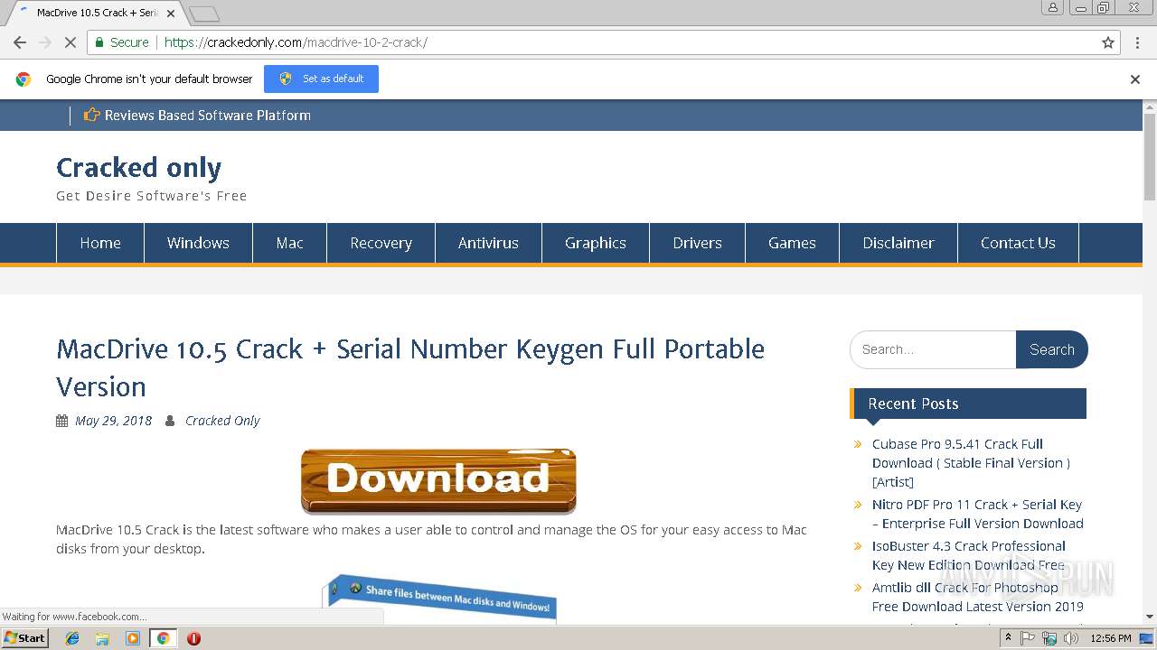The width and height of the screenshot is (1157, 650).
Task: Click the Get Desire Software's Free tagline
Action: 151,196
